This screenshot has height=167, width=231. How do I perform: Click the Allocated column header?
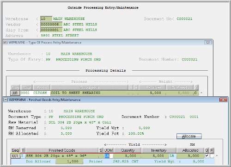click(x=190, y=150)
